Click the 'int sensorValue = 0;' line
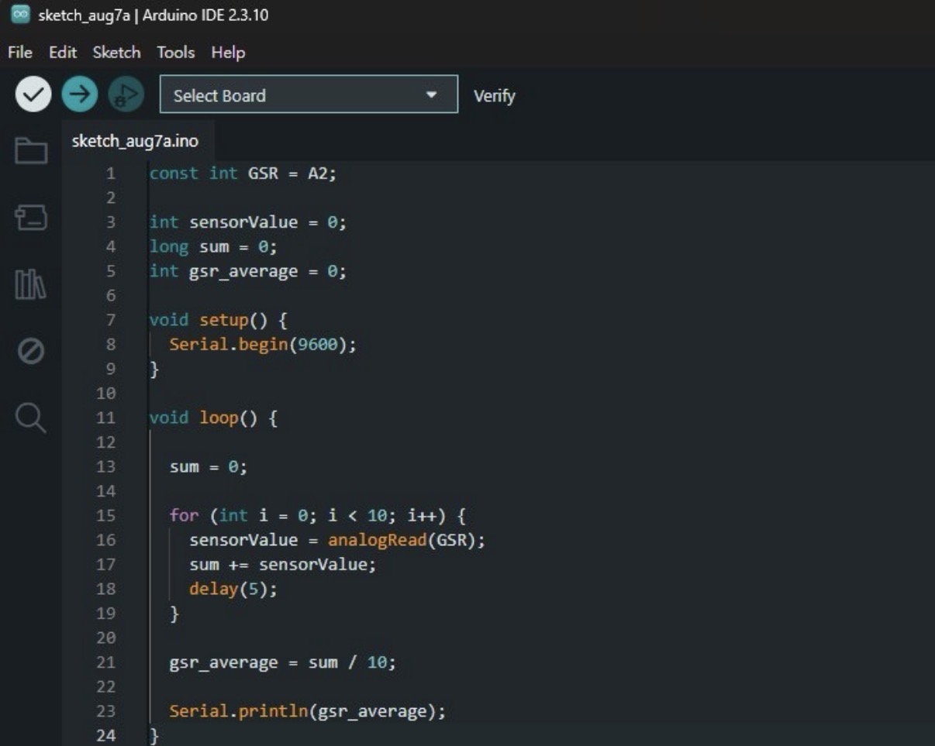This screenshot has width=935, height=746. point(248,222)
